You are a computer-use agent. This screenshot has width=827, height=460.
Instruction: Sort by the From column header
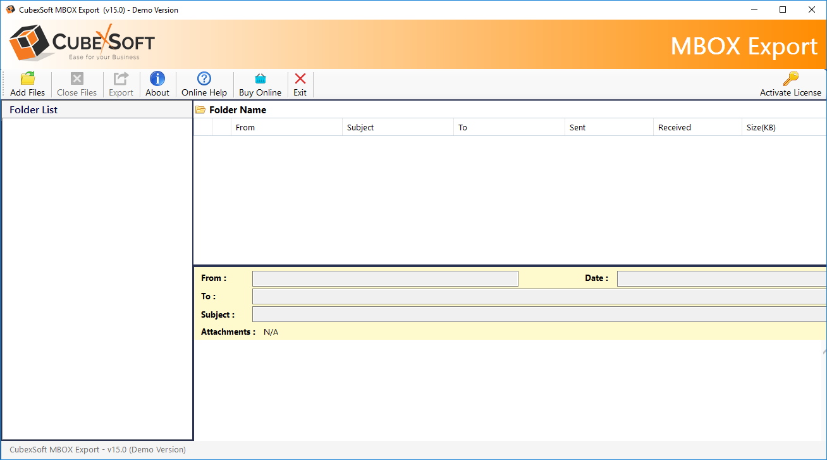click(286, 127)
